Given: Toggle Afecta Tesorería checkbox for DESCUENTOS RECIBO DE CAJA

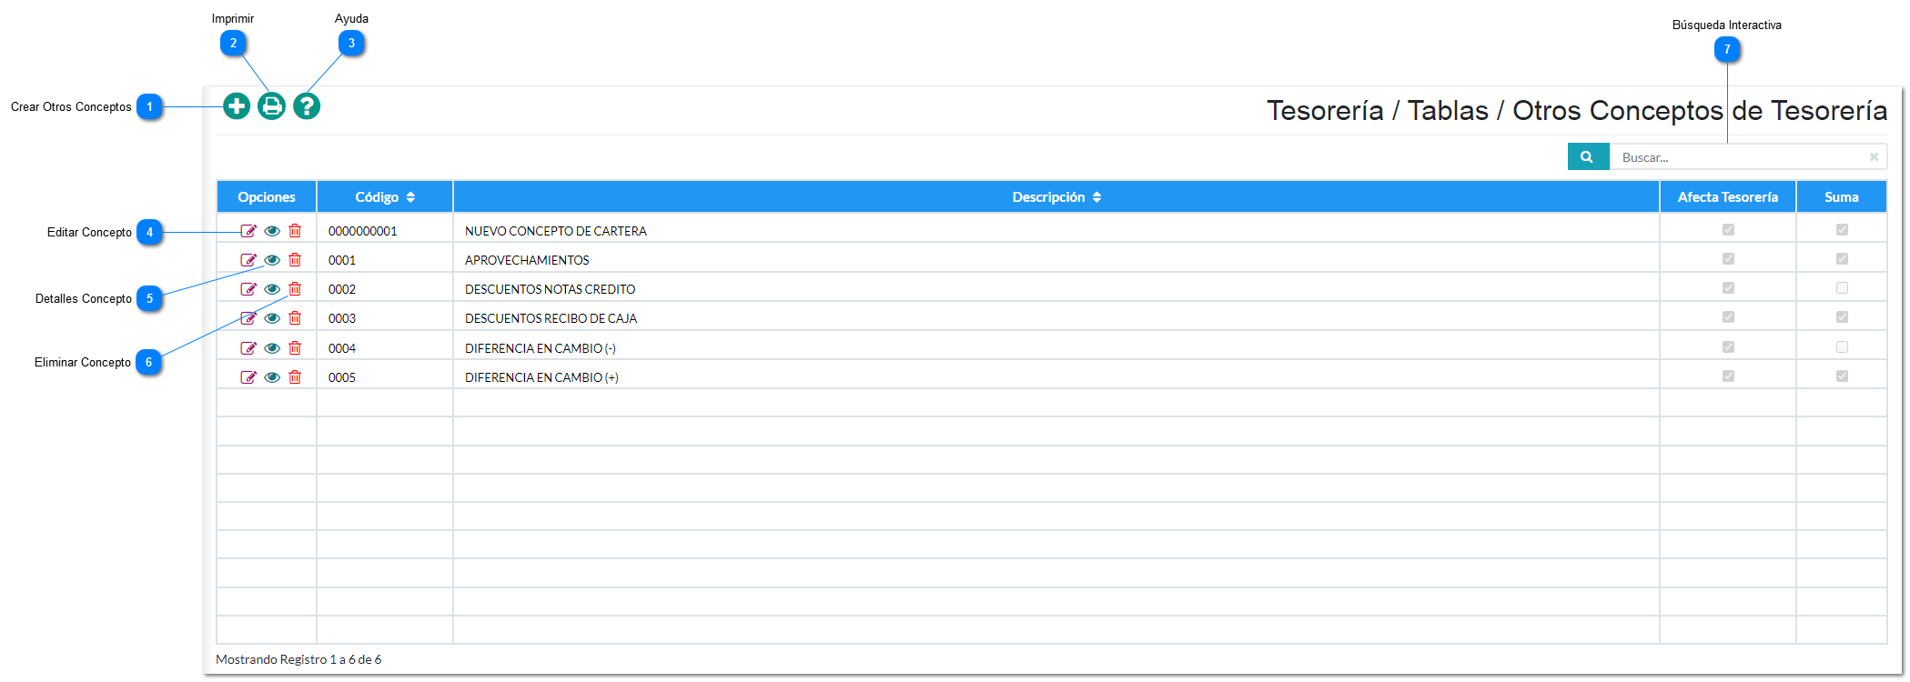Looking at the screenshot, I should (x=1728, y=317).
